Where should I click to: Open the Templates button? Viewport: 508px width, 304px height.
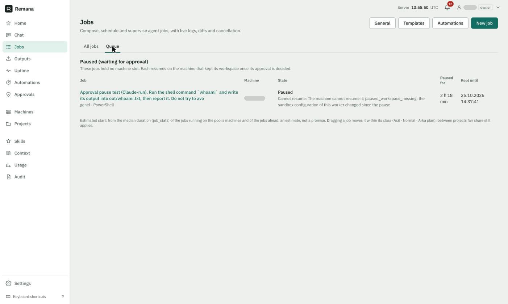point(414,23)
